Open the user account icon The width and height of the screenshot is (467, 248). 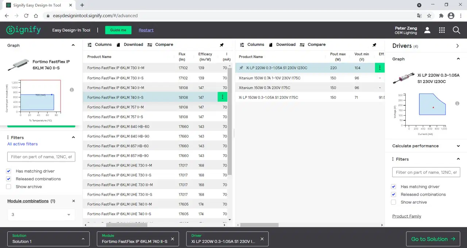click(427, 30)
